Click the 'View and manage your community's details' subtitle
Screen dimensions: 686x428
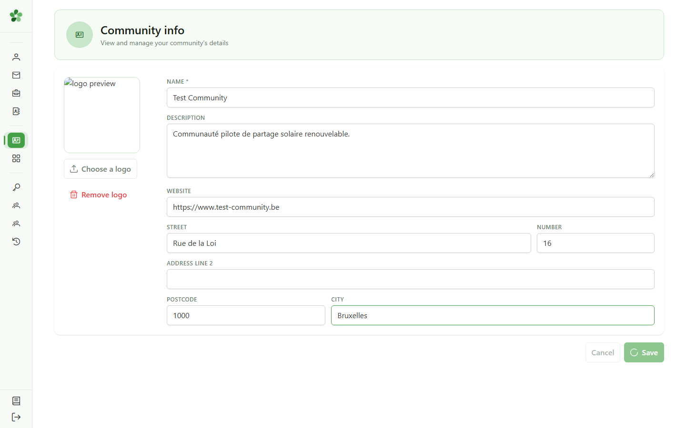pos(164,43)
